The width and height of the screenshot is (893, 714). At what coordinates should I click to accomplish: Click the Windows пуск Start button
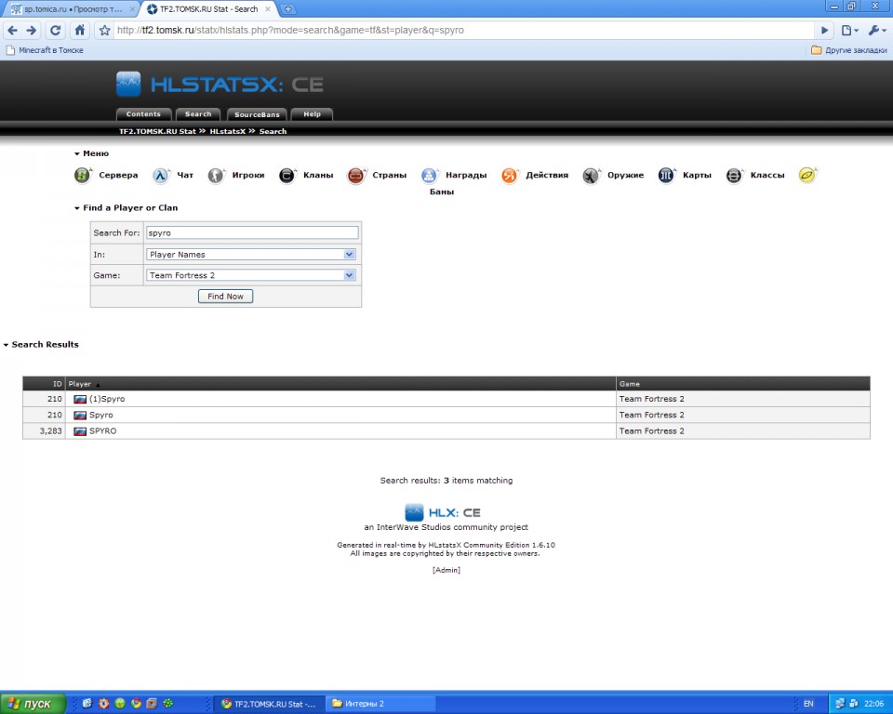pos(33,704)
